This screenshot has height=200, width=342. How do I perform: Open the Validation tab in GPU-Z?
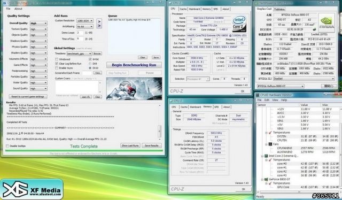tap(279, 9)
